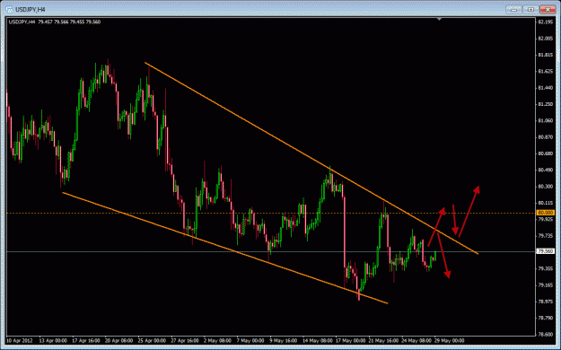Screen dimensions: 561x350
Task: Maximize the USDJPY,H4 chart window
Action: coord(531,9)
